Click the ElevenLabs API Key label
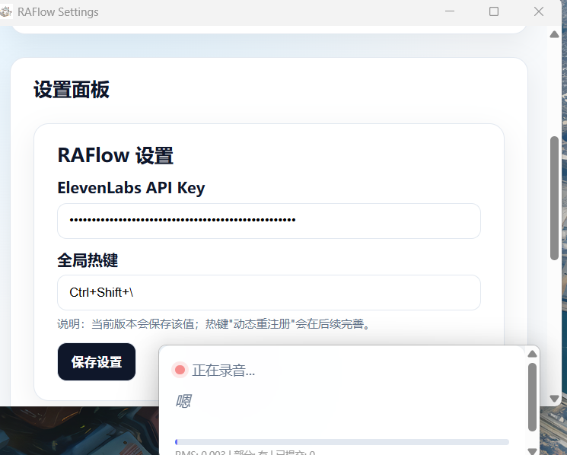This screenshot has width=567, height=455. pyautogui.click(x=131, y=188)
